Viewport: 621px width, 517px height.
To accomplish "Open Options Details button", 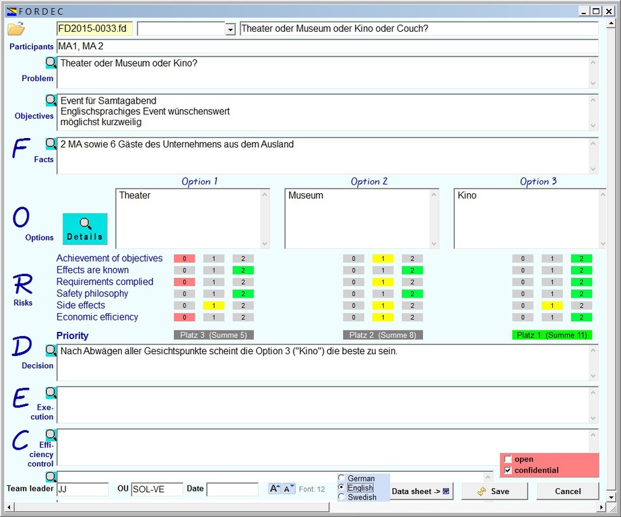I will pos(85,229).
